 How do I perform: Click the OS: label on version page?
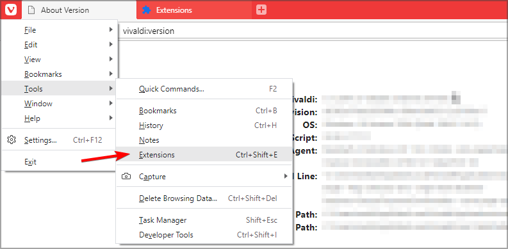click(x=310, y=125)
